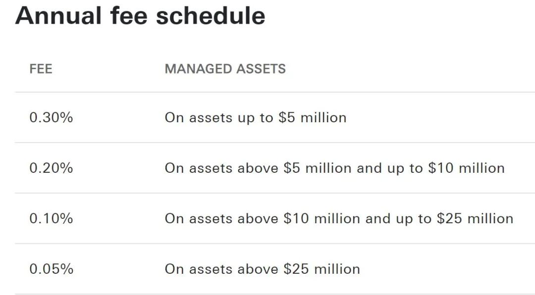Click the above $10 million tier description
Screen dimensions: 535x295
[339, 219]
